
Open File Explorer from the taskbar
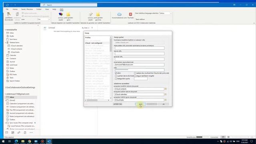point(23,141)
